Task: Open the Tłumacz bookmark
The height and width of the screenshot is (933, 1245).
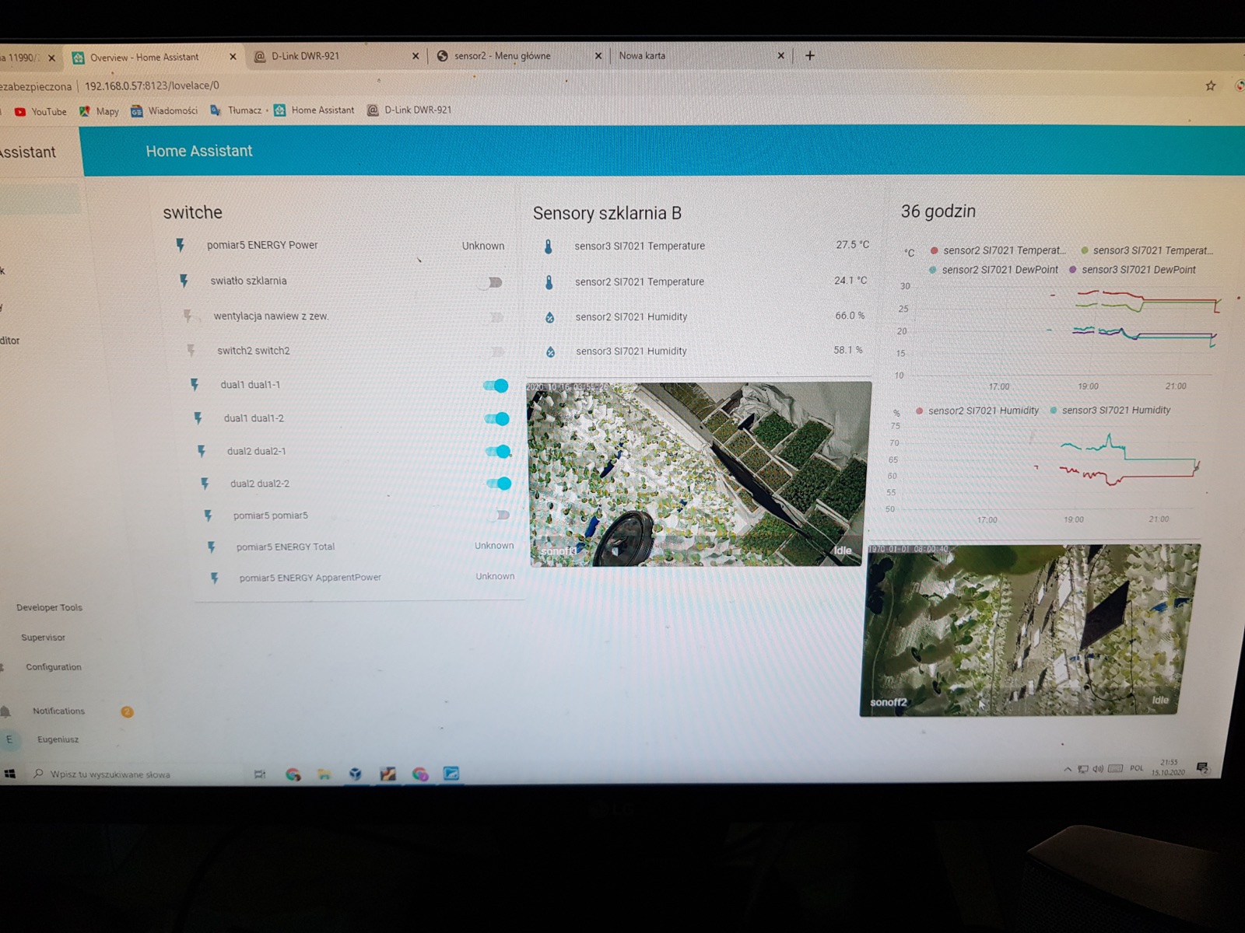Action: (x=237, y=110)
